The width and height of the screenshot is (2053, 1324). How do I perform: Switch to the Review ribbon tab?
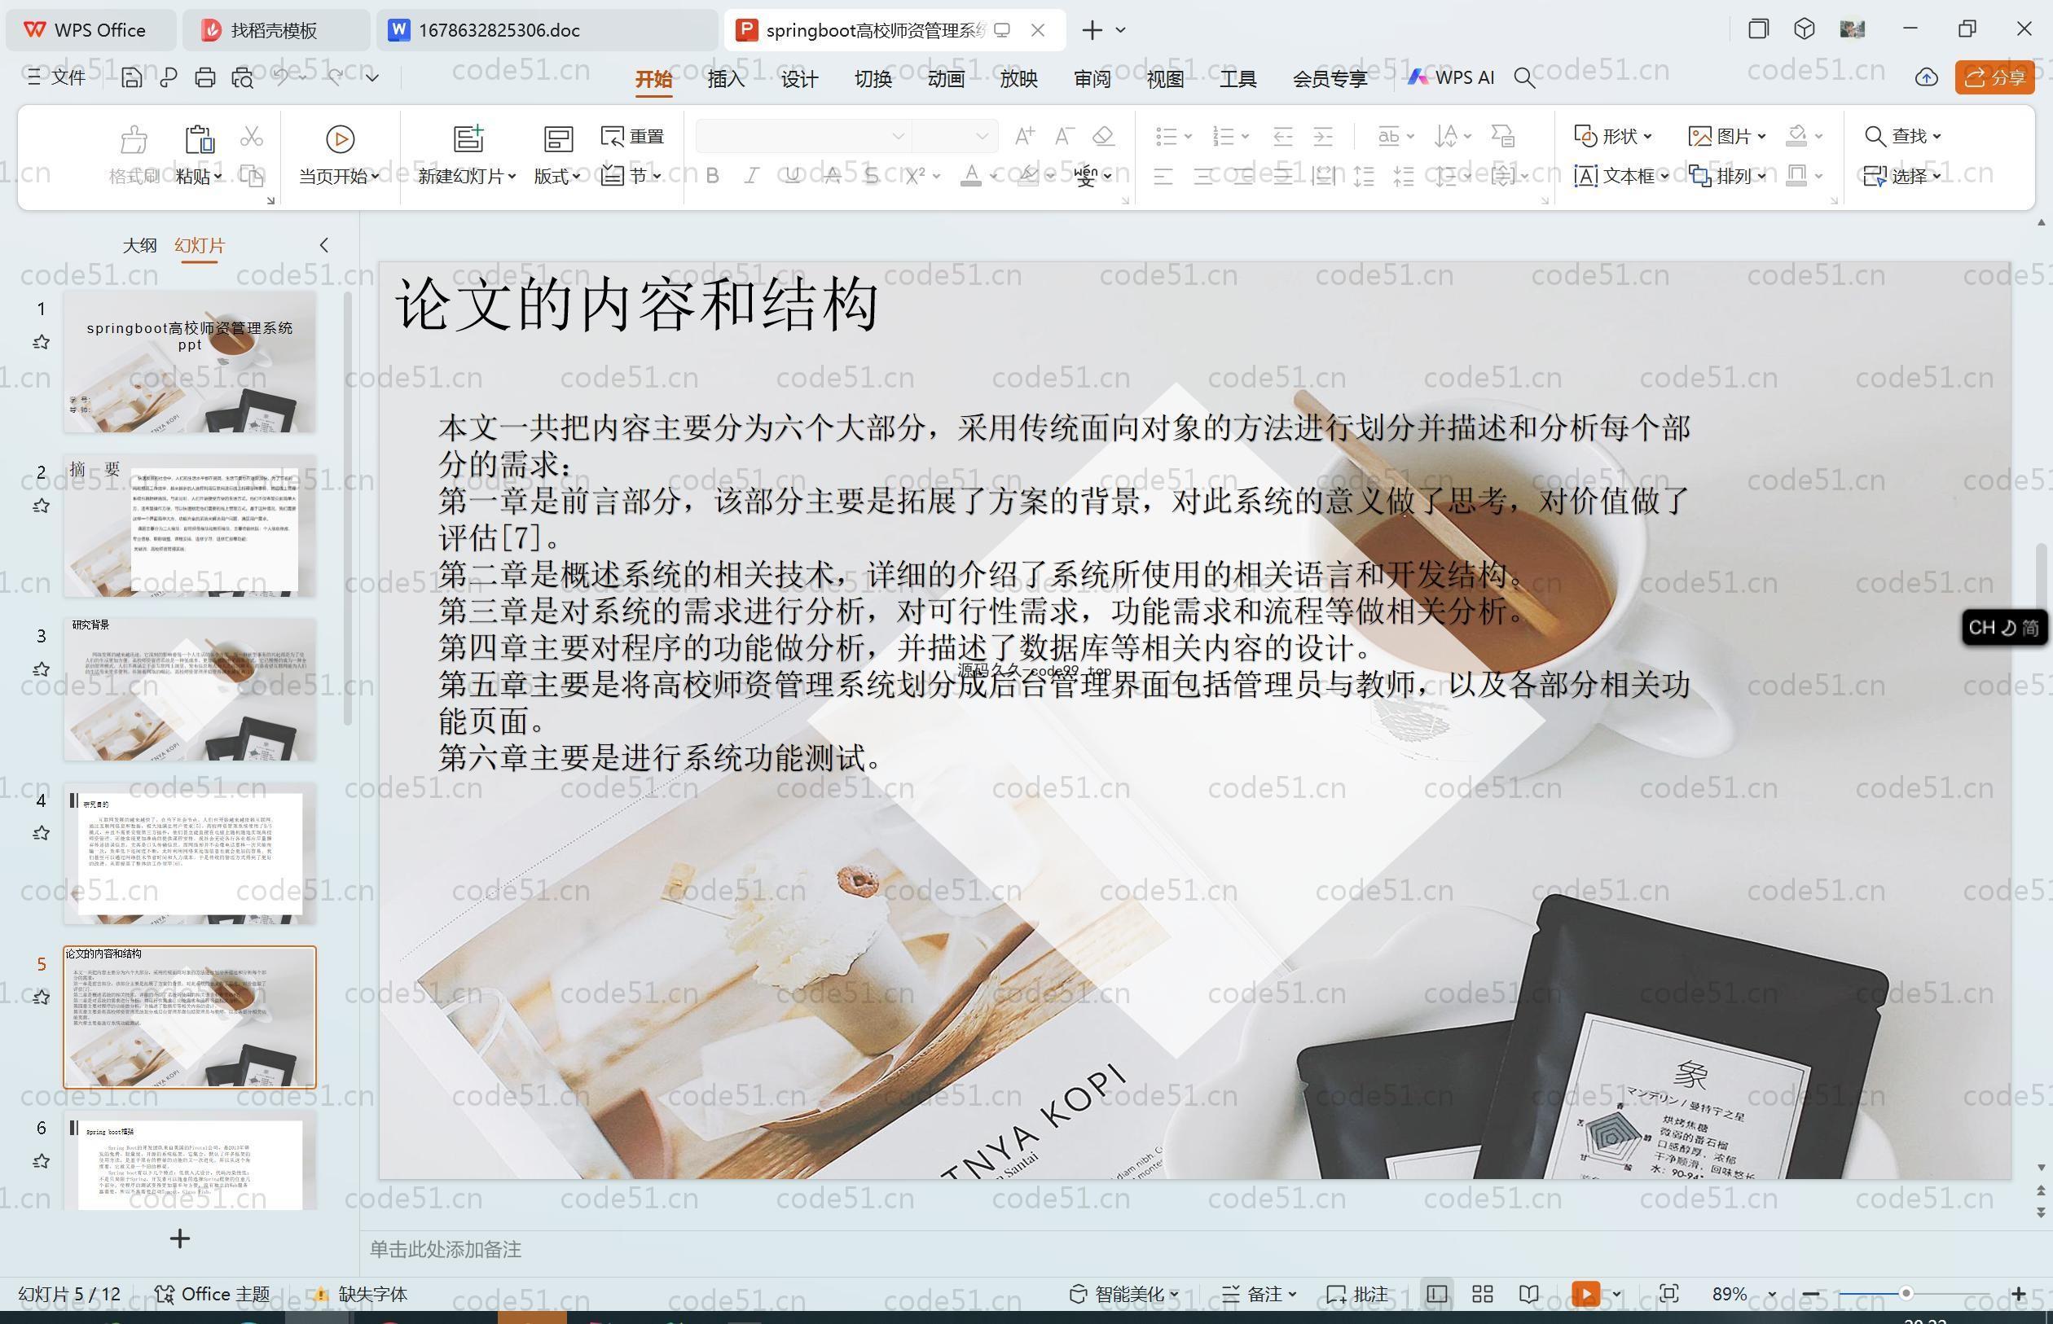pos(1092,78)
